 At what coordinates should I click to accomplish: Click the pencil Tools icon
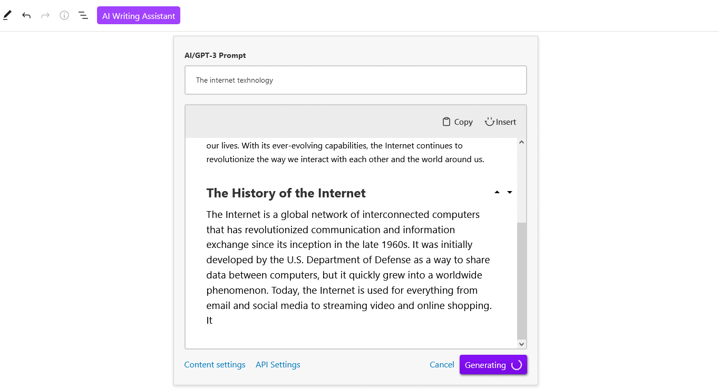(7, 16)
